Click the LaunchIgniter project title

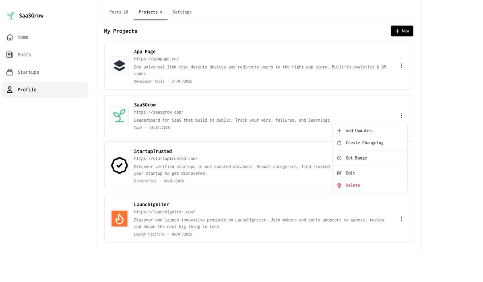(151, 205)
